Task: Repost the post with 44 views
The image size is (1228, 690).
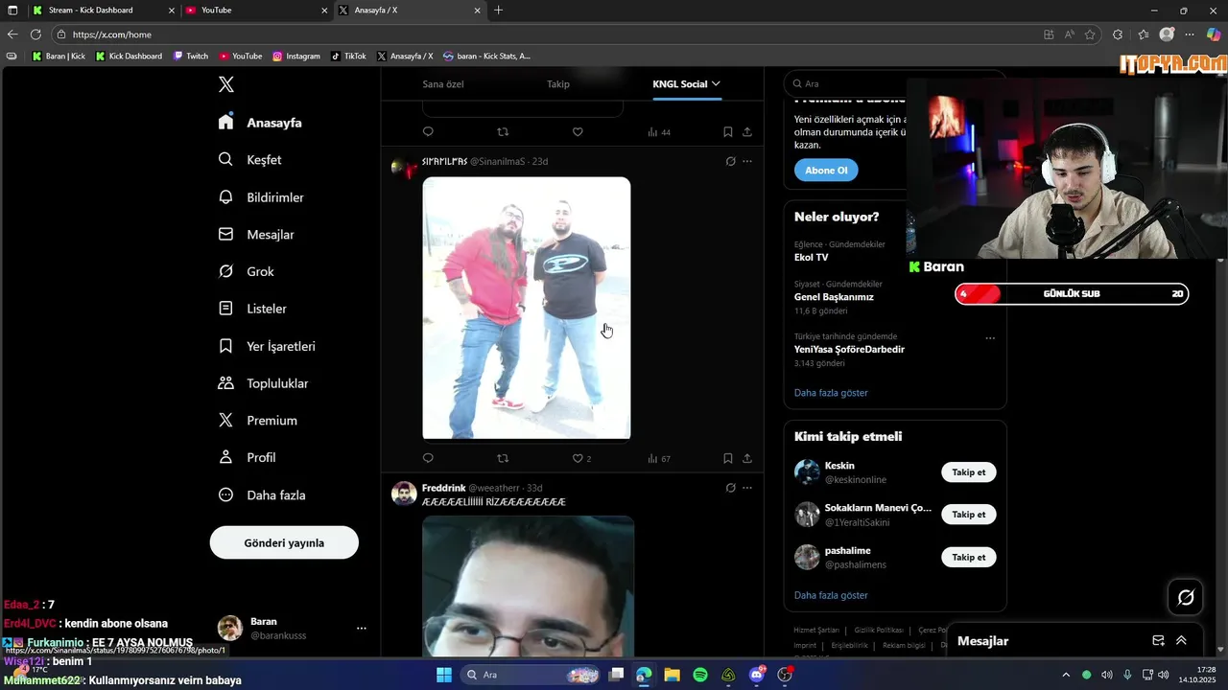Action: tap(503, 131)
